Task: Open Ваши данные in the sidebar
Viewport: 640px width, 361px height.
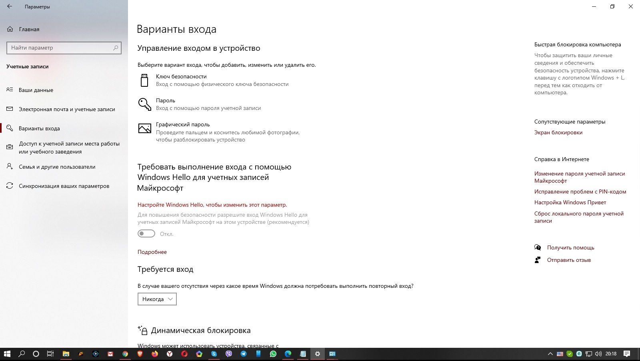Action: [x=64, y=90]
